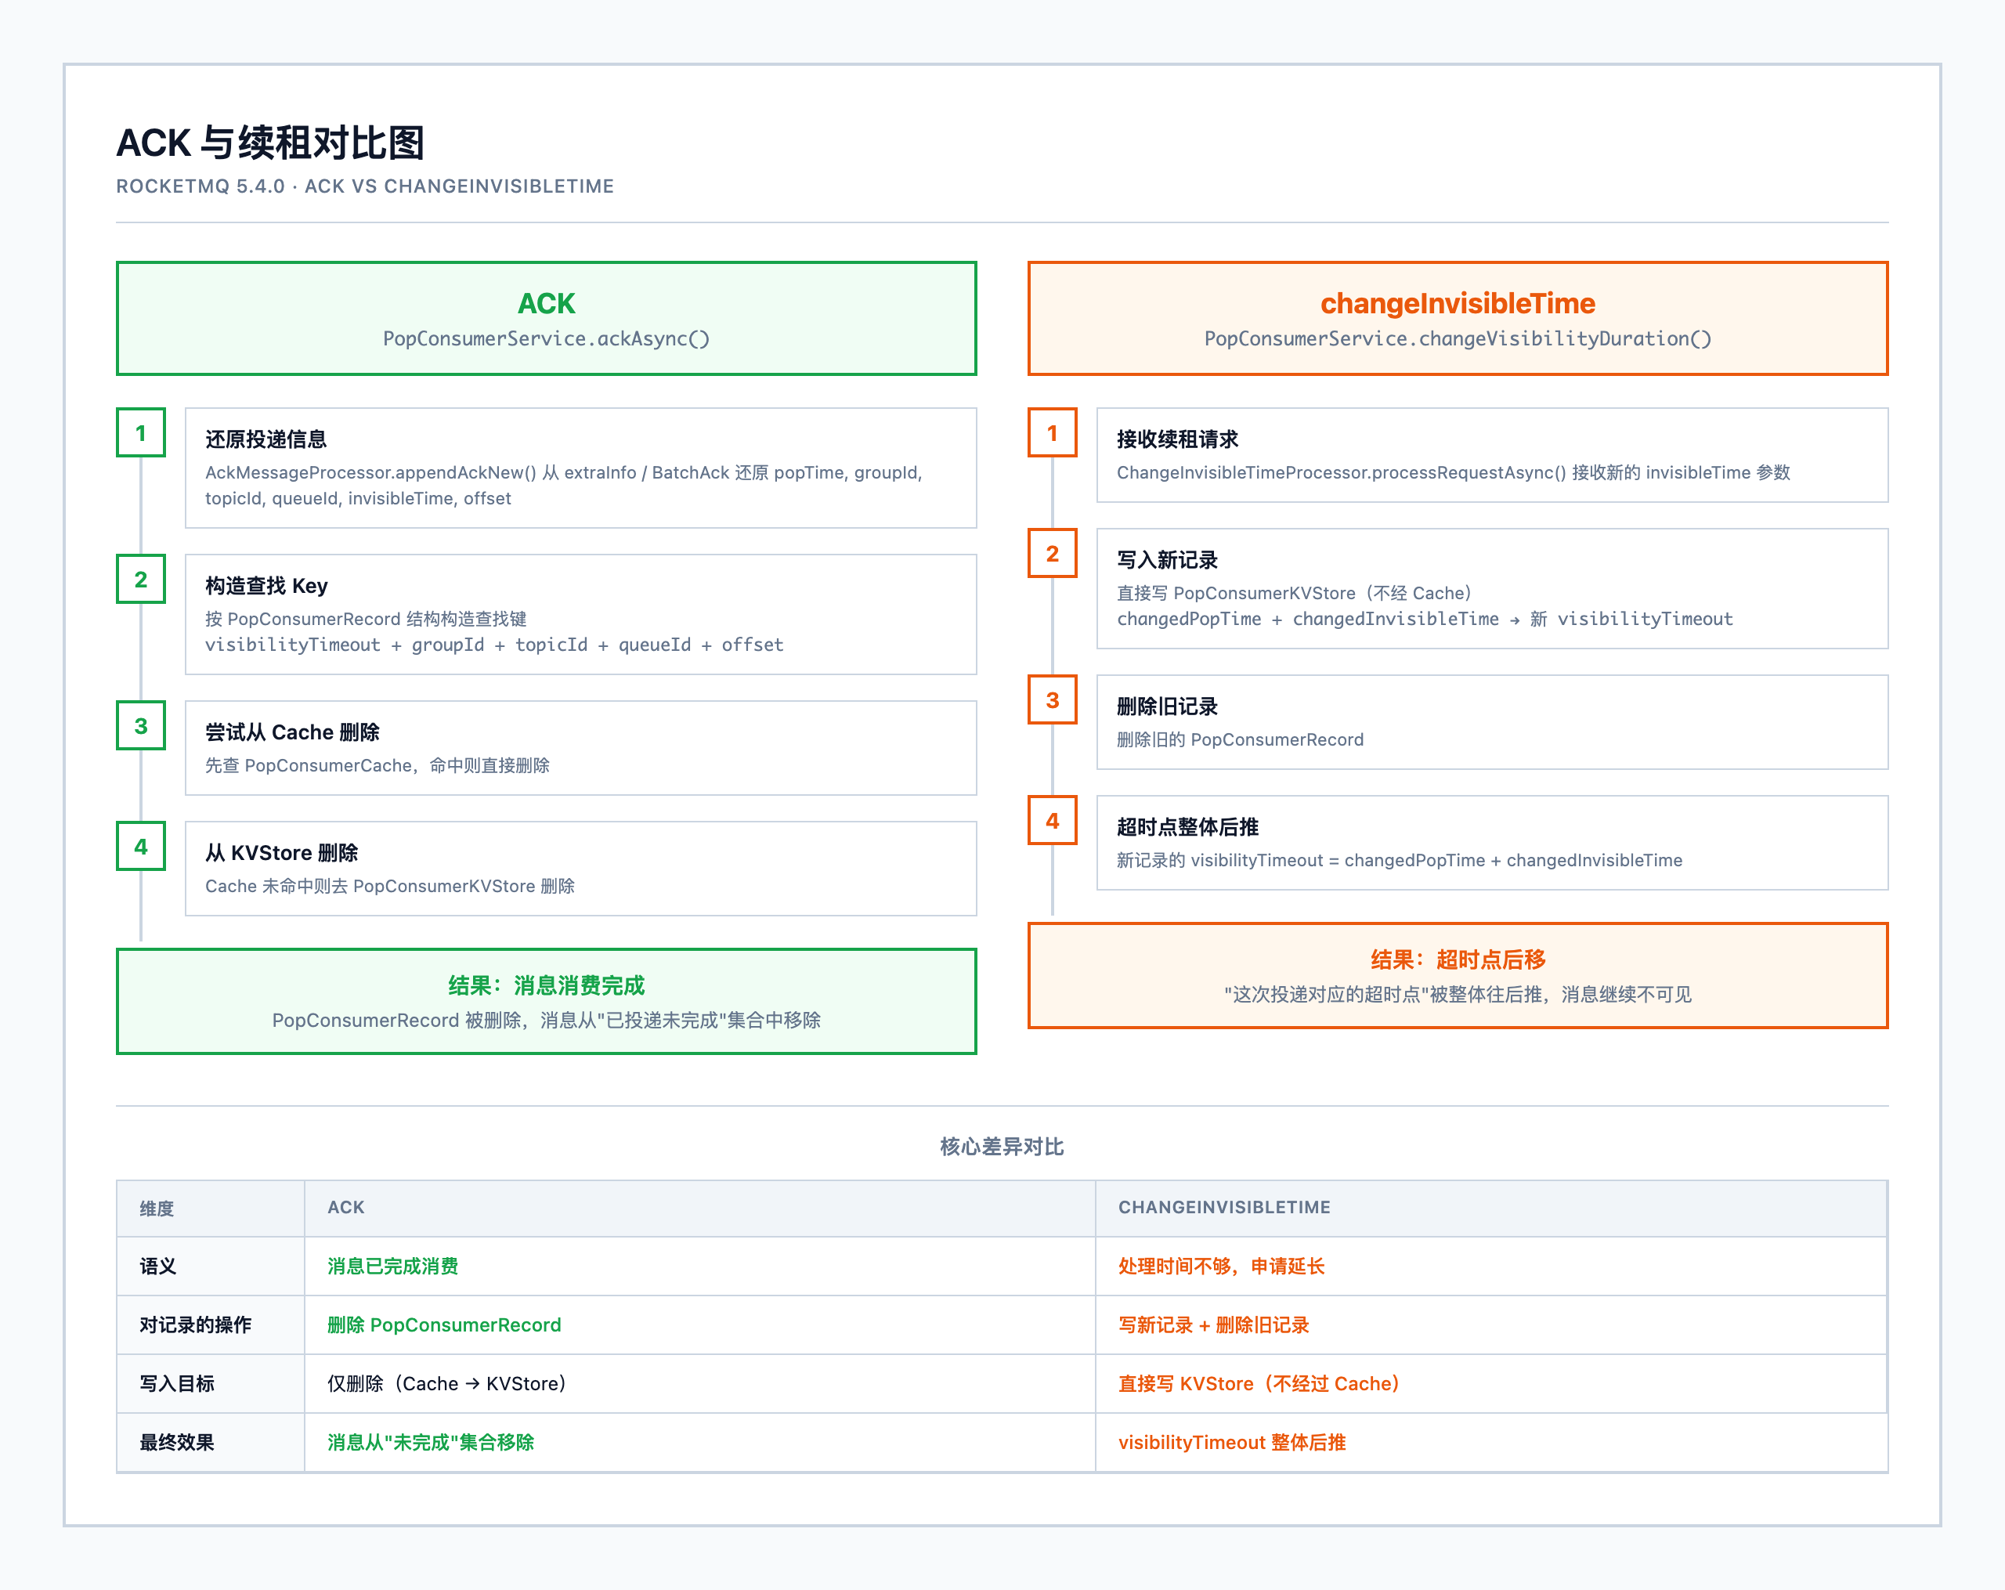Viewport: 2005px width, 1590px height.
Task: Click the 结果：消息消费完成 result box
Action: (546, 1002)
